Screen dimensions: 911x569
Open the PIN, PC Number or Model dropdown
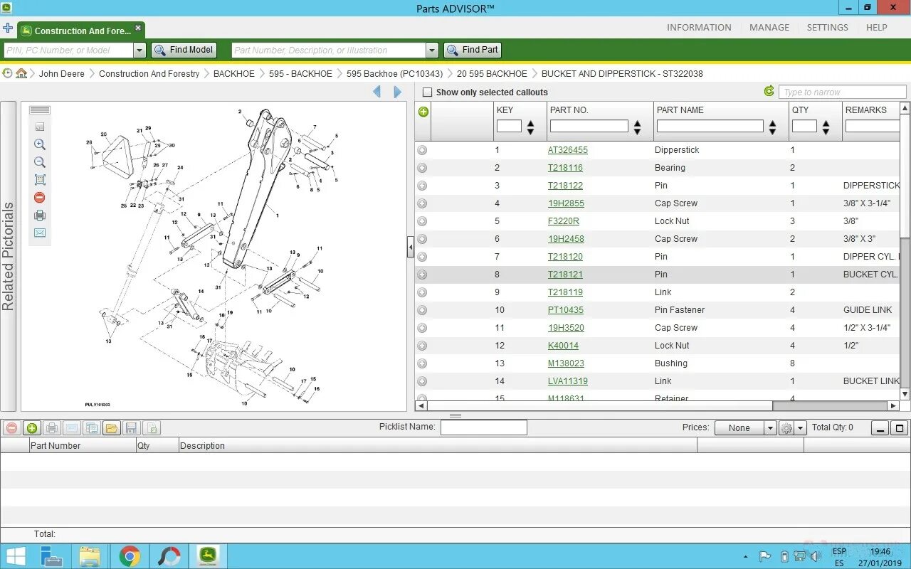click(139, 50)
